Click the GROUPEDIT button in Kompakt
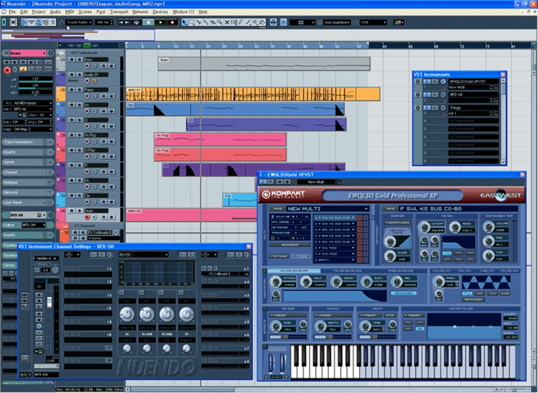This screenshot has width=538, height=393. [x=290, y=245]
